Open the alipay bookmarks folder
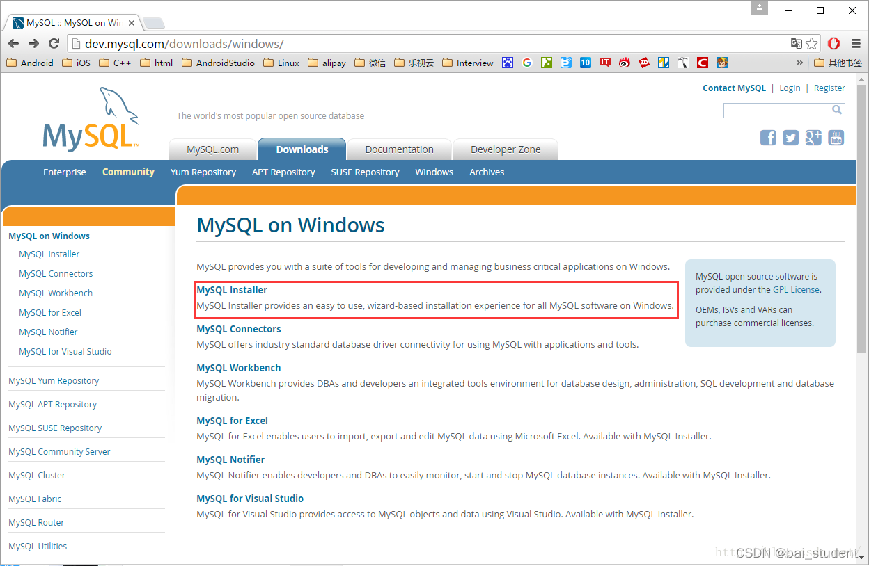This screenshot has width=869, height=566. (x=327, y=63)
